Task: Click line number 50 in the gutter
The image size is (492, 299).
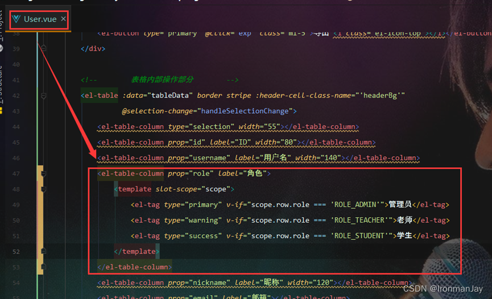Action: pos(16,221)
